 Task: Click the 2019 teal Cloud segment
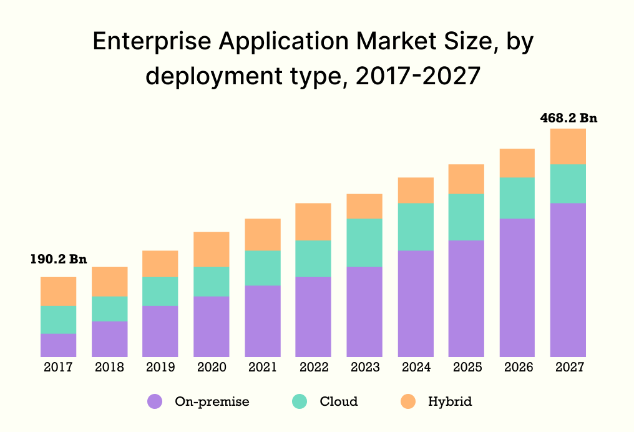coord(160,292)
